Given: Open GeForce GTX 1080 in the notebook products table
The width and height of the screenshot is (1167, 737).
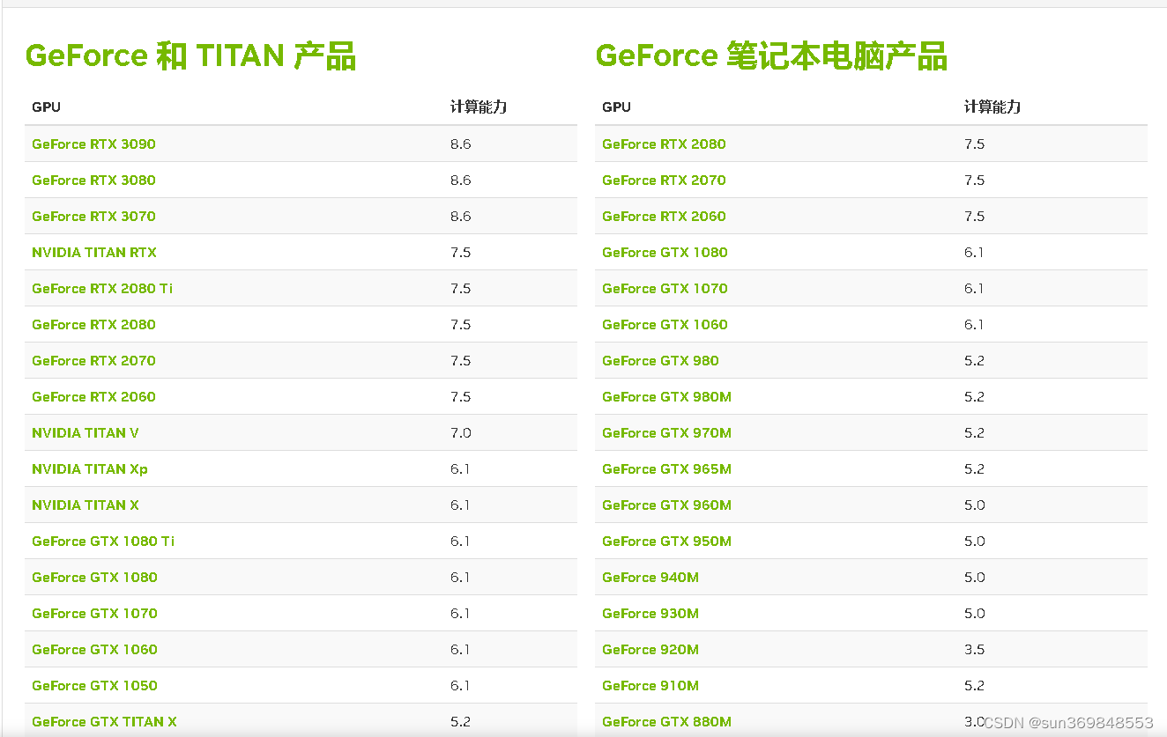Looking at the screenshot, I should tap(665, 252).
